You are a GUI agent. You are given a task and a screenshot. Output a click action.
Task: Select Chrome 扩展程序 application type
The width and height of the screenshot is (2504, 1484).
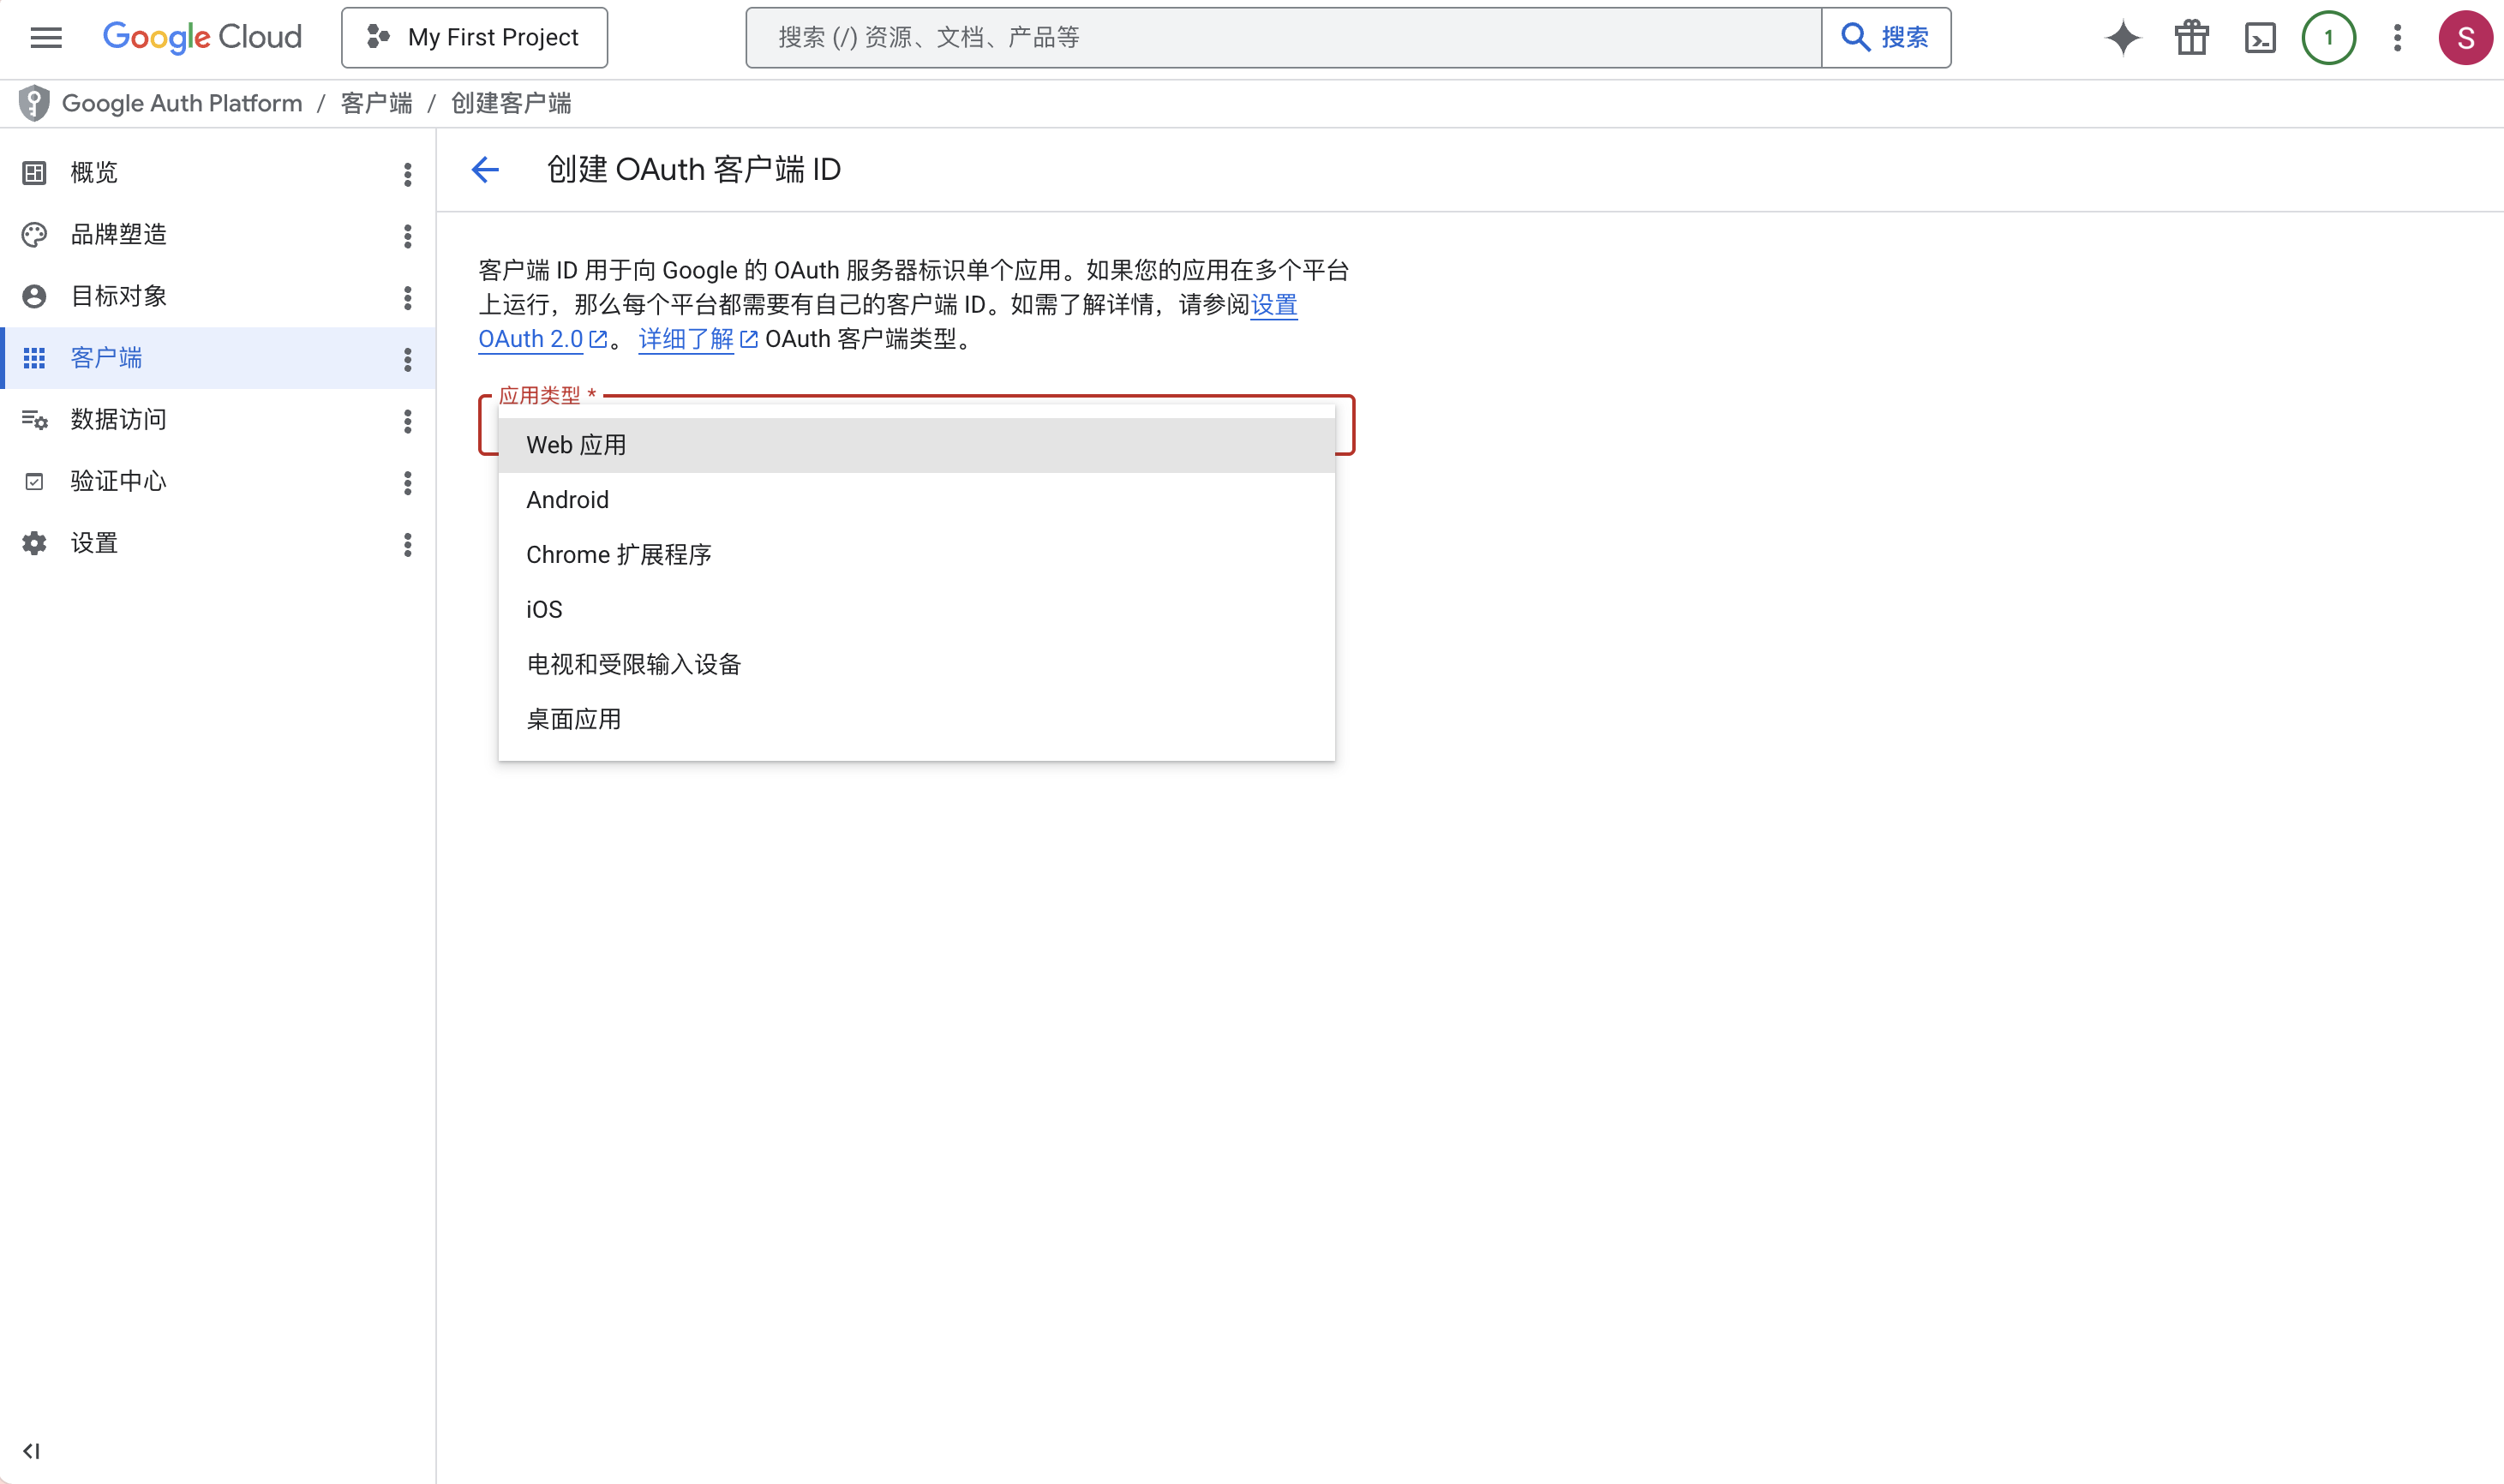[916, 555]
